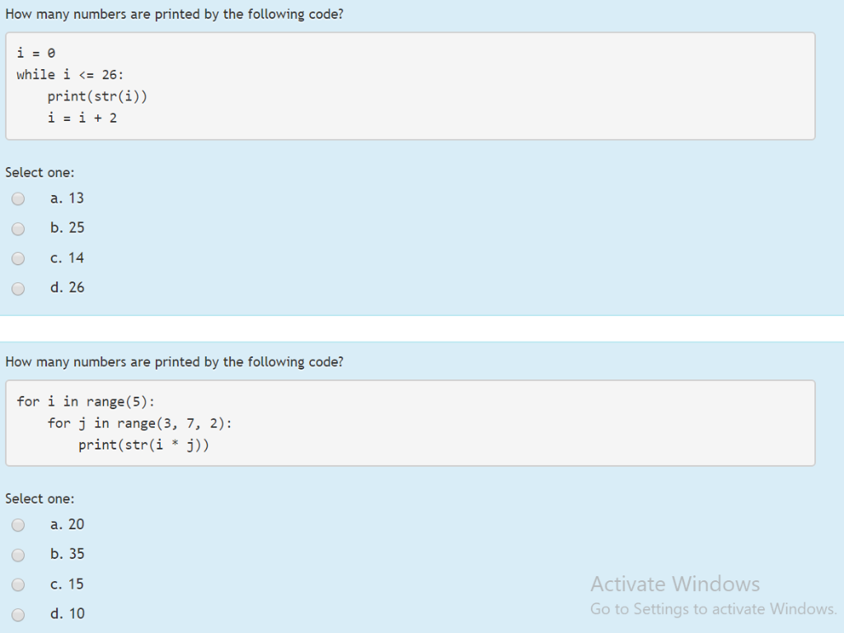Select answer b. 35 for second question
Screen dimensions: 844x633
click(x=17, y=555)
